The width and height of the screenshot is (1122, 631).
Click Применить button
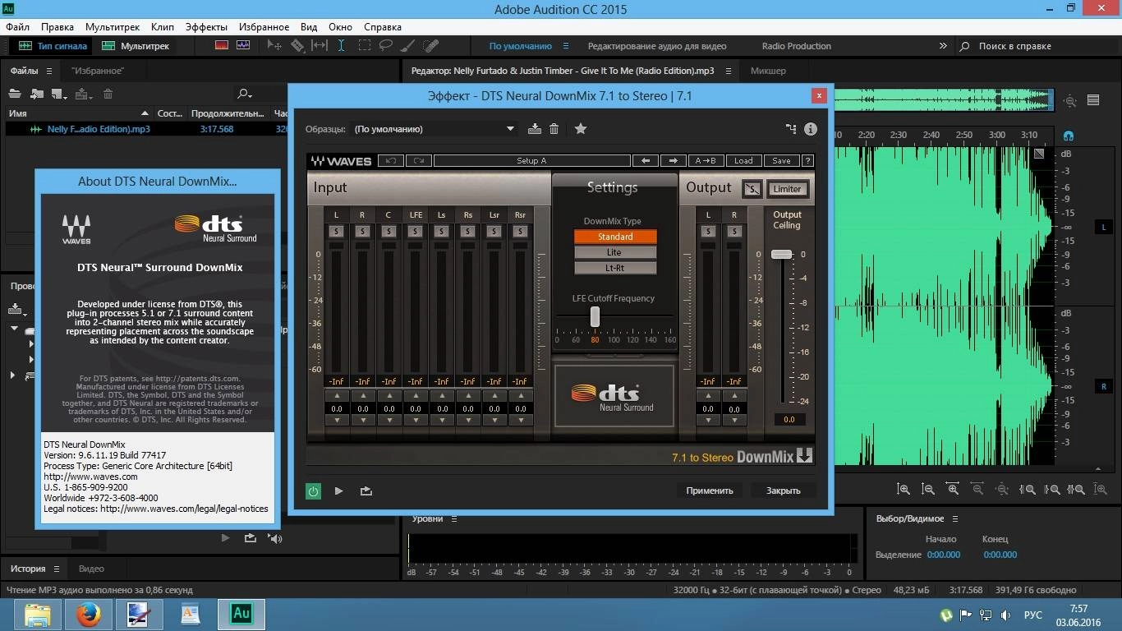tap(710, 491)
